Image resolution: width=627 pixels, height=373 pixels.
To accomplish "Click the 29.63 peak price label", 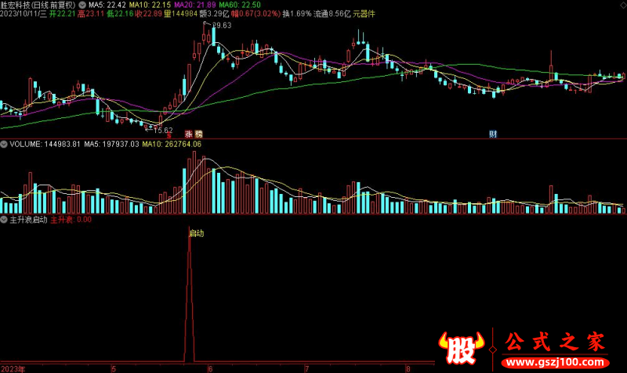I will pos(222,25).
